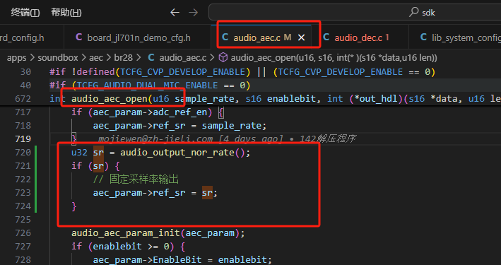Image resolution: width=501 pixels, height=265 pixels.
Task: Click 'br28' breadcrumb segment
Action: tap(124, 58)
